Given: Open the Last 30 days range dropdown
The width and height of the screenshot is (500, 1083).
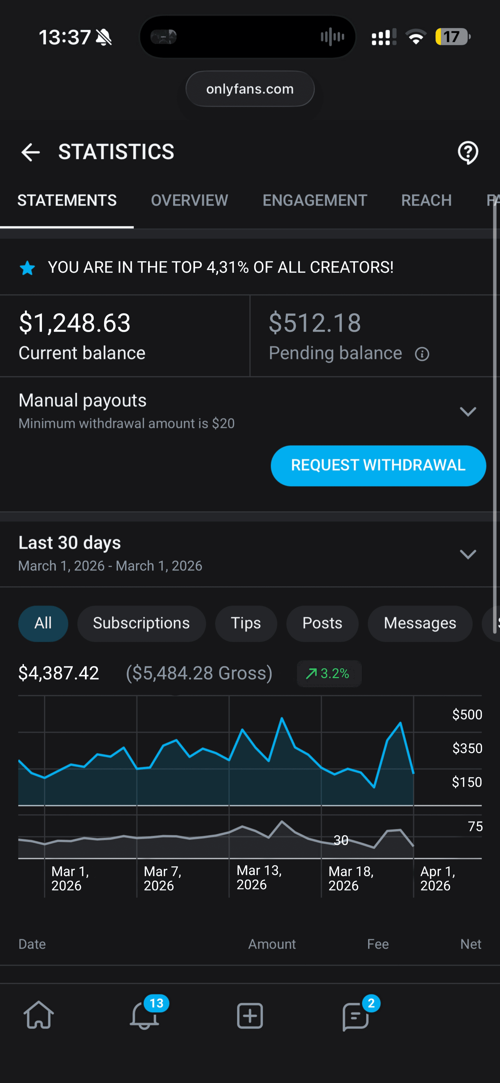Looking at the screenshot, I should coord(467,554).
